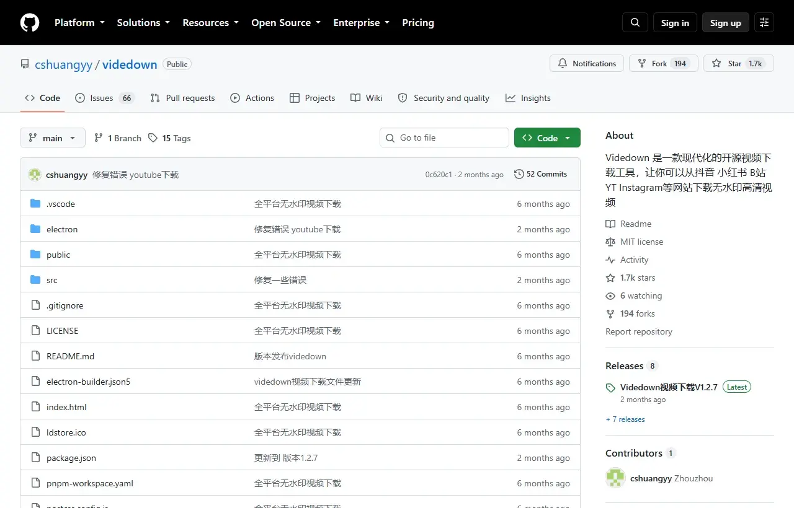This screenshot has width=794, height=508.
Task: Open the Insights tab
Action: 528,98
